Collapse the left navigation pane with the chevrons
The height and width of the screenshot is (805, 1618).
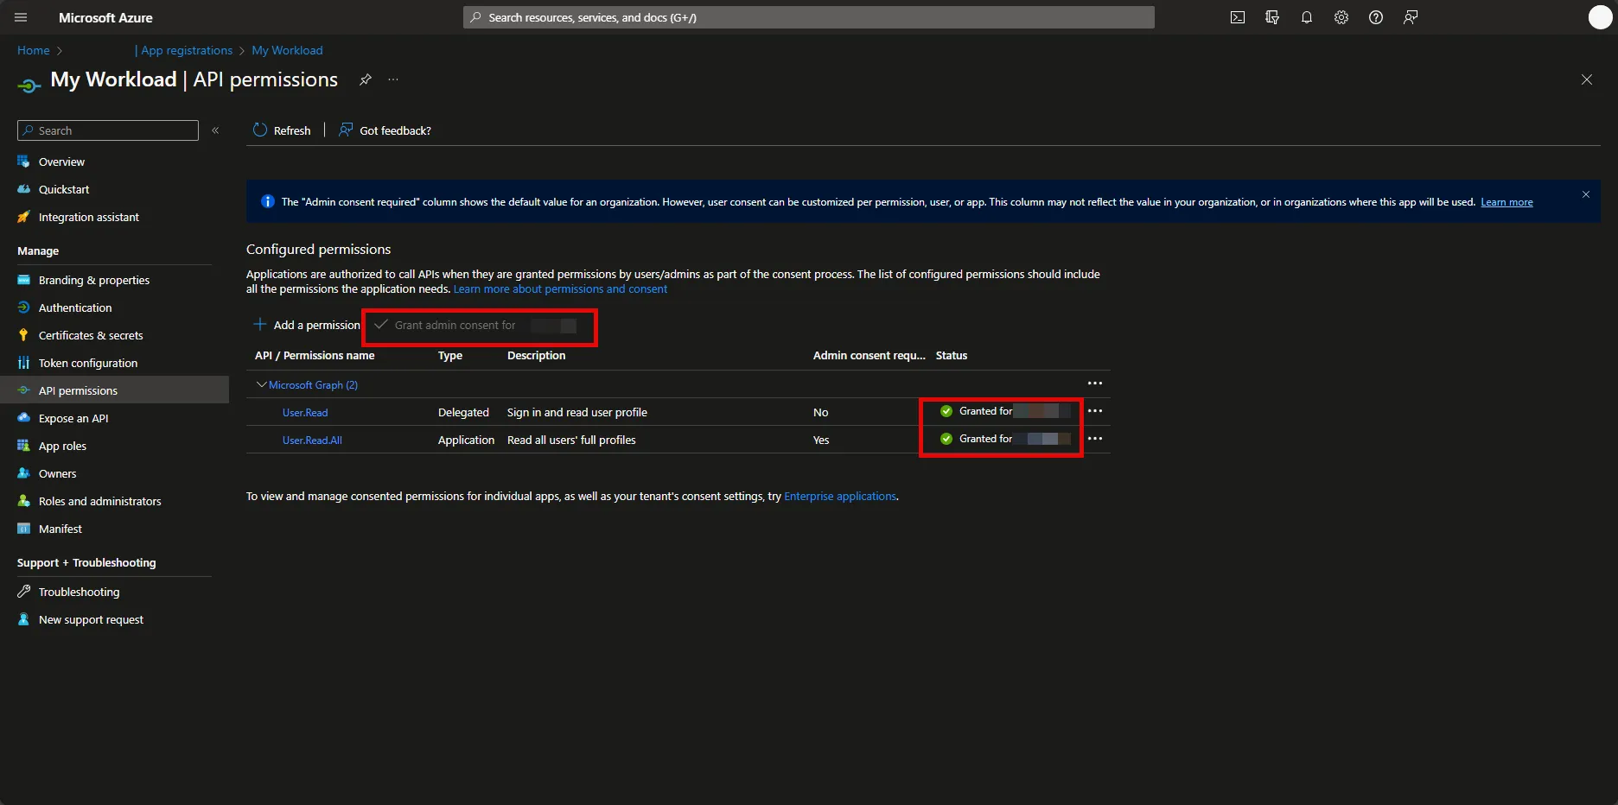tap(215, 130)
